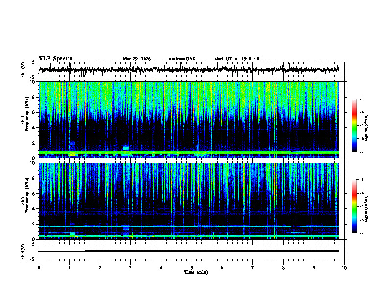Click the "station=GAK" header label
The height and width of the screenshot is (300, 388).
182,59
